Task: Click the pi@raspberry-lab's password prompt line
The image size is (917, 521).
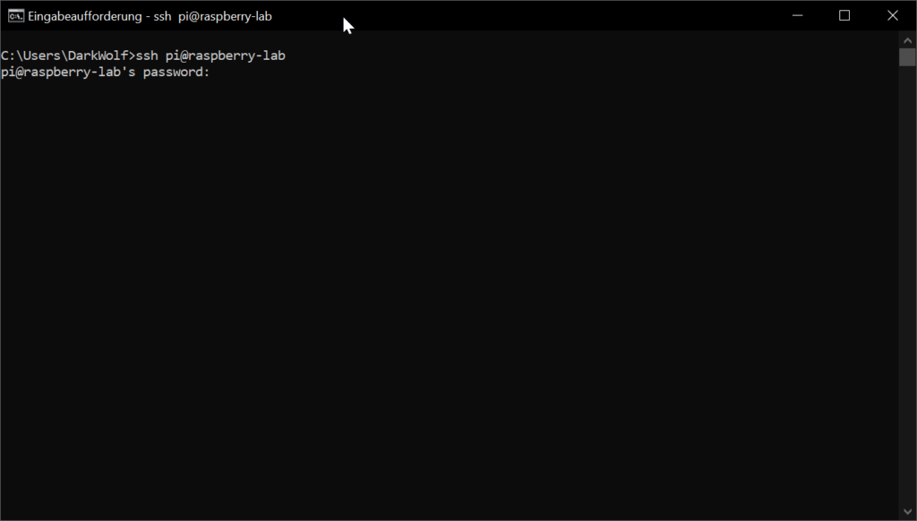Action: pos(107,72)
